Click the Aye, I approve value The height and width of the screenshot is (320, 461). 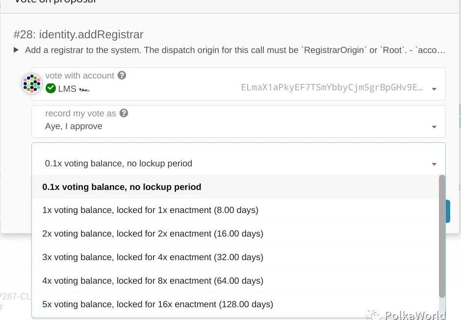click(74, 126)
